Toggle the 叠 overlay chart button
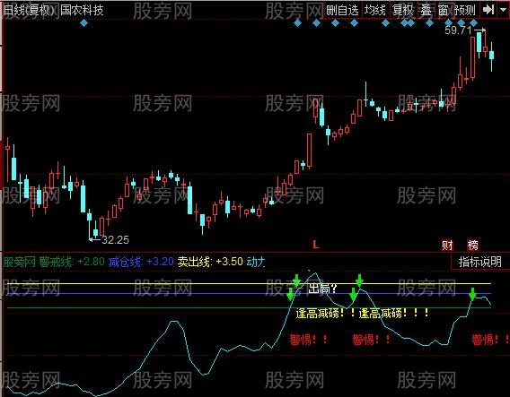Screen dimensions: 510x397 coord(426,11)
